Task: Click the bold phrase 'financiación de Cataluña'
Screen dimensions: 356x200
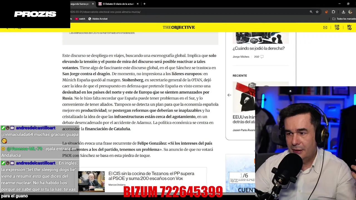Action: tap(108, 129)
